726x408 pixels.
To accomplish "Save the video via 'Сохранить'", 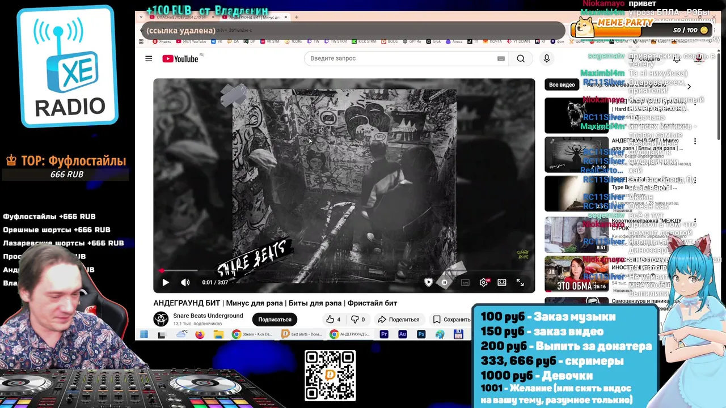I will pos(451,320).
